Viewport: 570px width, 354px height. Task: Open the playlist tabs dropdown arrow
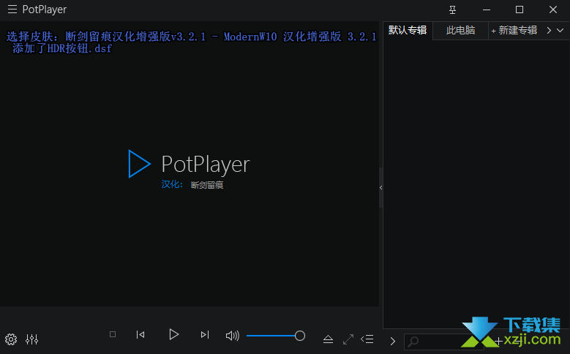click(x=560, y=31)
